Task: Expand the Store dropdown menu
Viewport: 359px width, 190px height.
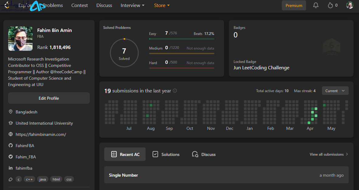Action: (162, 5)
